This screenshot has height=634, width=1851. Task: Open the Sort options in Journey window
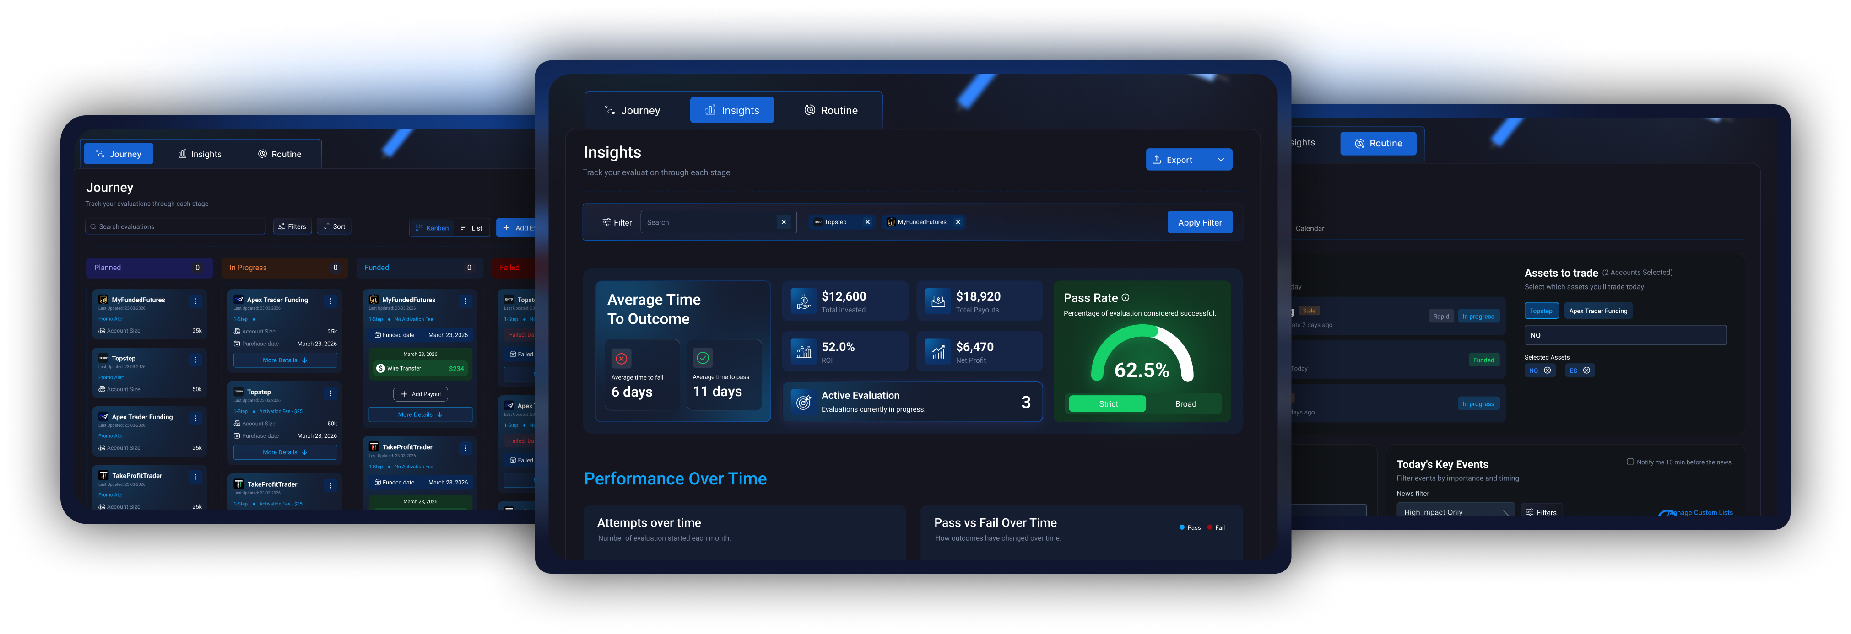(x=334, y=227)
